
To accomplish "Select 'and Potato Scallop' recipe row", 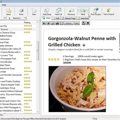I will [x=18, y=82].
